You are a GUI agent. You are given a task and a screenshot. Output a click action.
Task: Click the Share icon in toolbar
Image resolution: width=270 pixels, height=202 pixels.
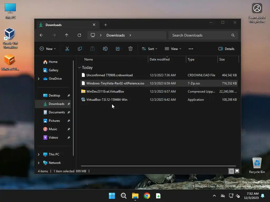pos(118,49)
